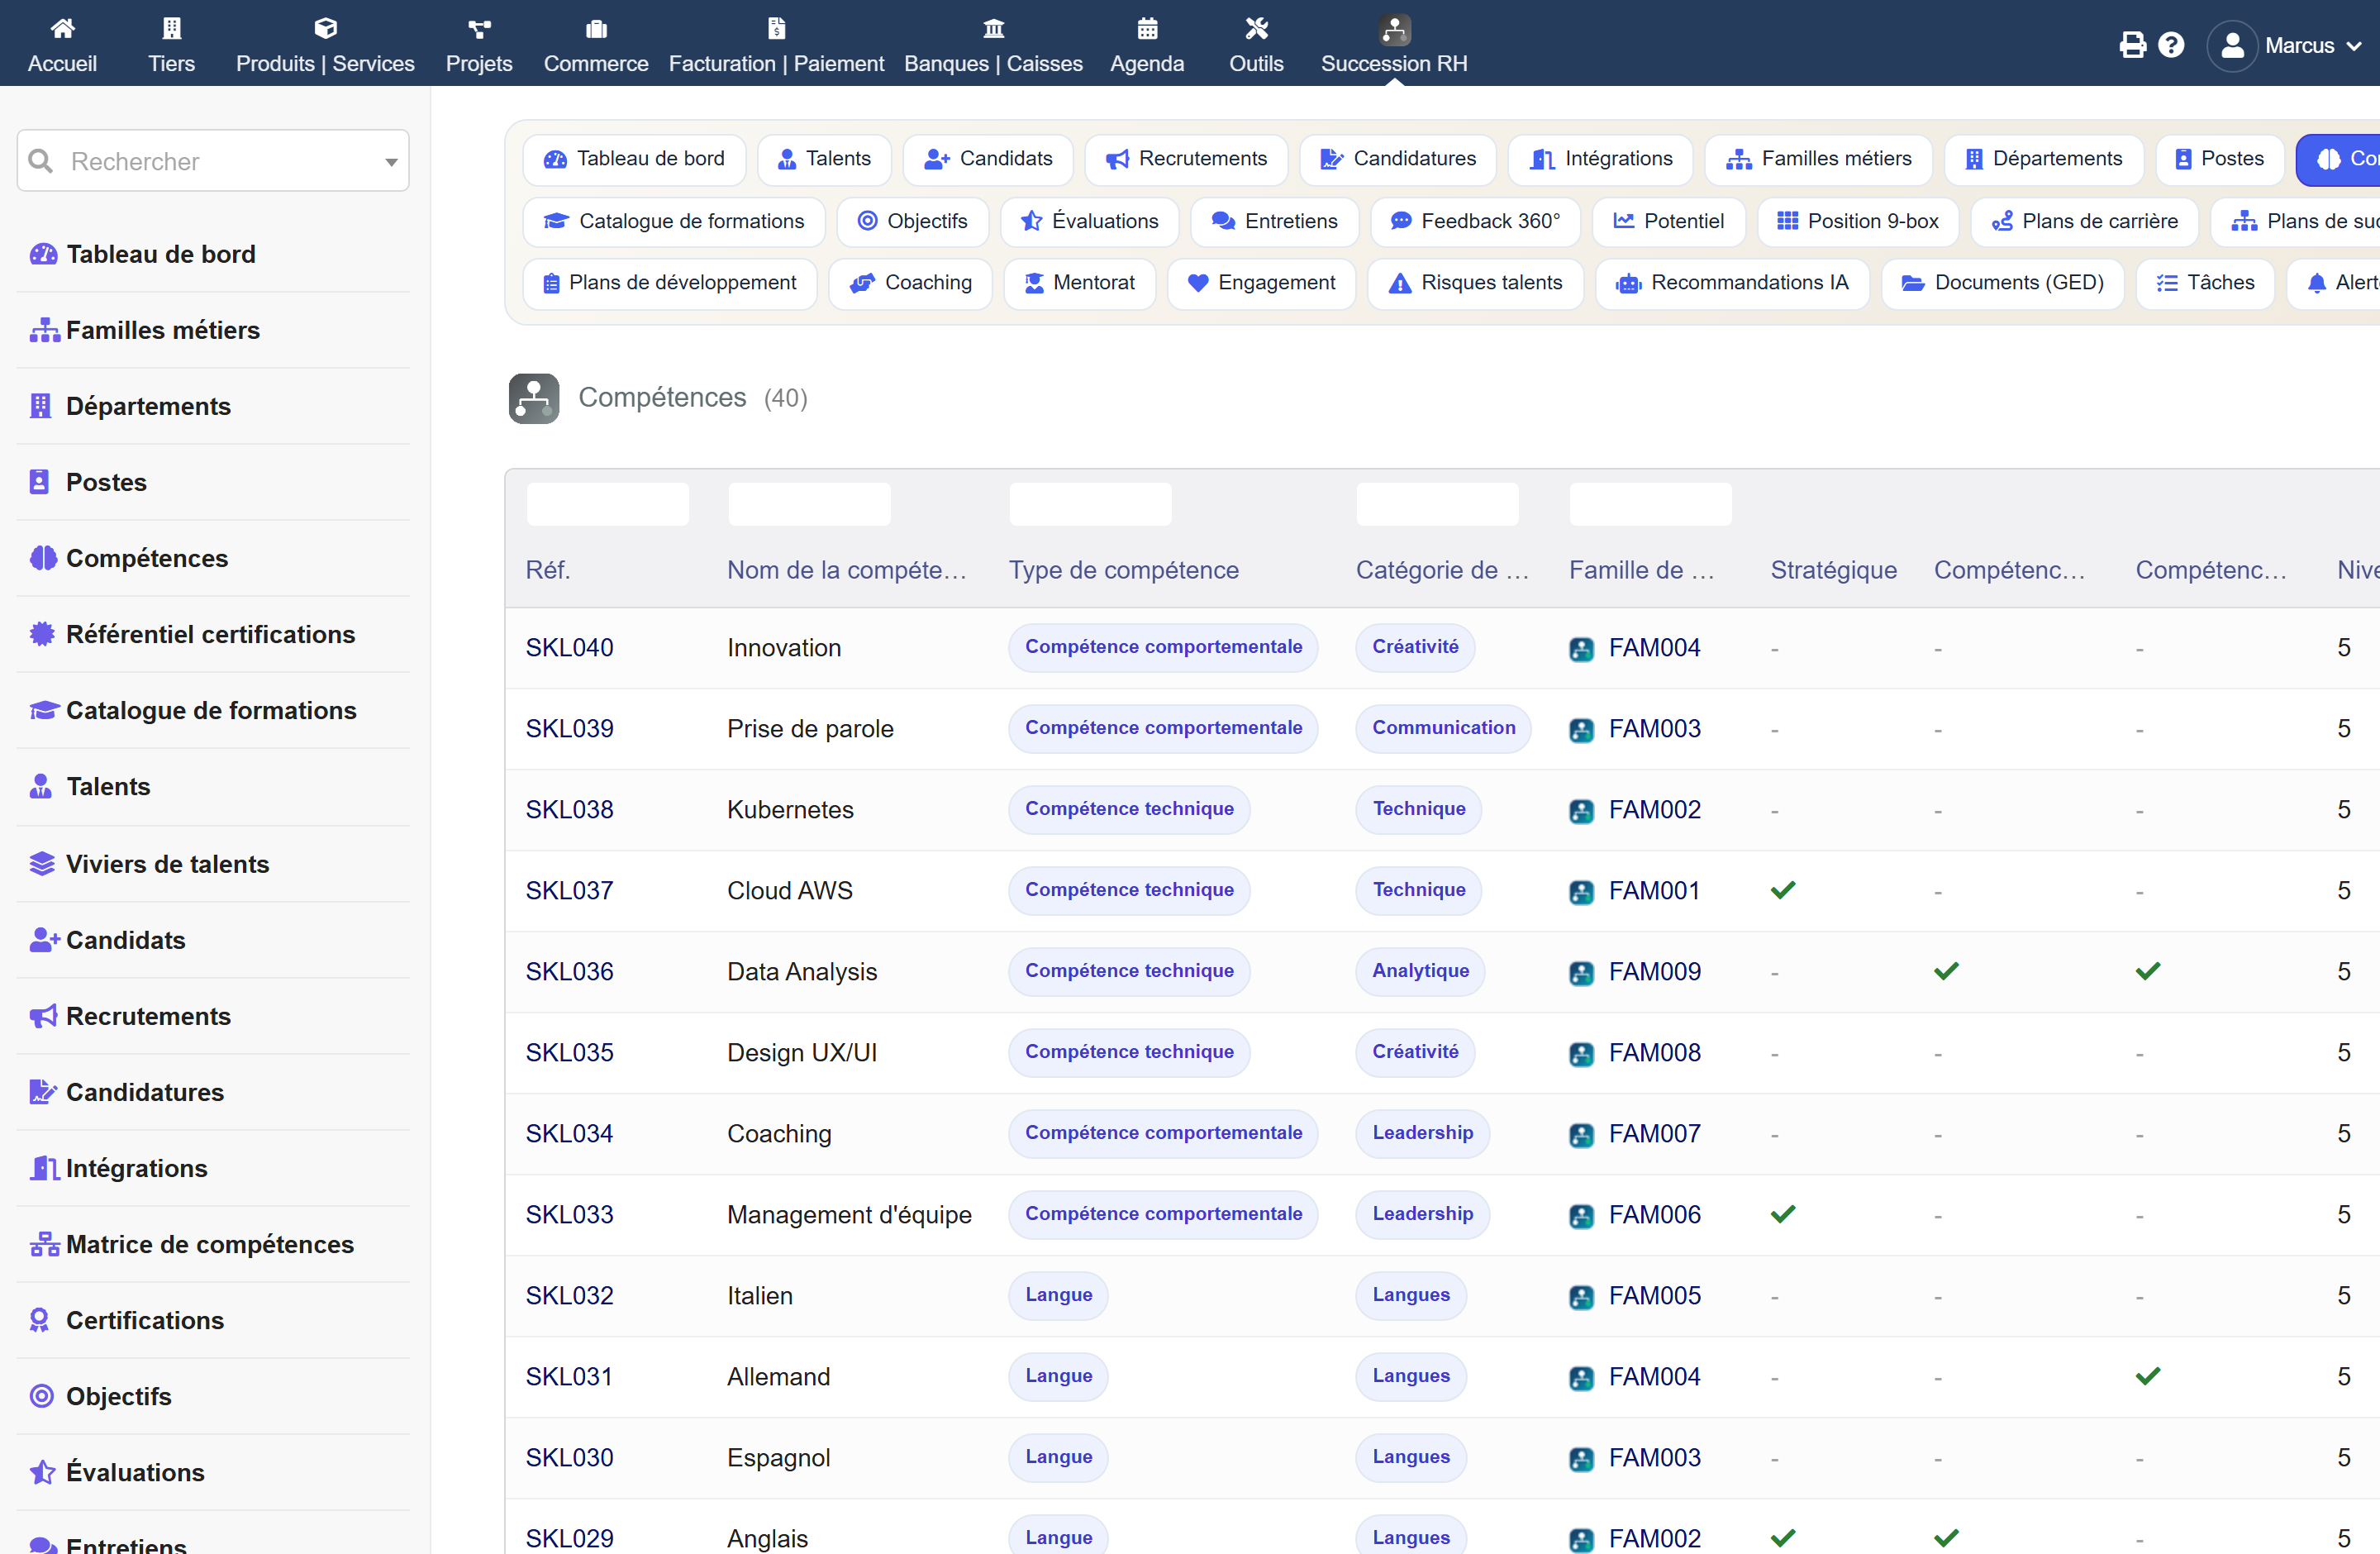2380x1554 pixels.
Task: Switch to Position 9-box tab
Action: coord(1857,221)
